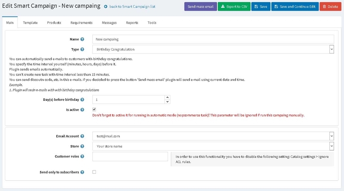Click the Customer roles input field

(130, 156)
